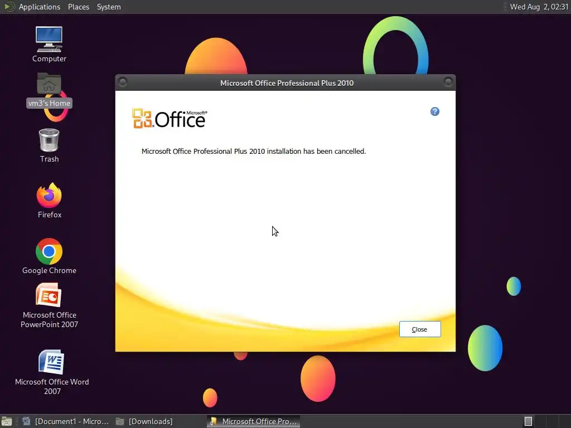The image size is (571, 428).
Task: Select the Trash desktop icon
Action: [49, 145]
